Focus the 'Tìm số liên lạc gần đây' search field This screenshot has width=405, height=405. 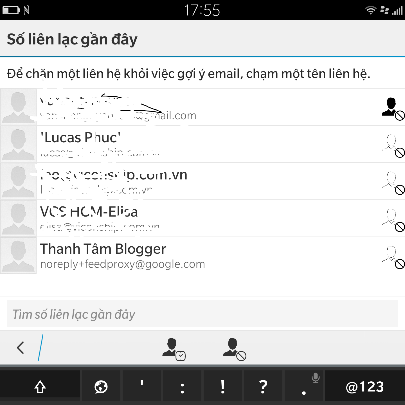pyautogui.click(x=202, y=313)
